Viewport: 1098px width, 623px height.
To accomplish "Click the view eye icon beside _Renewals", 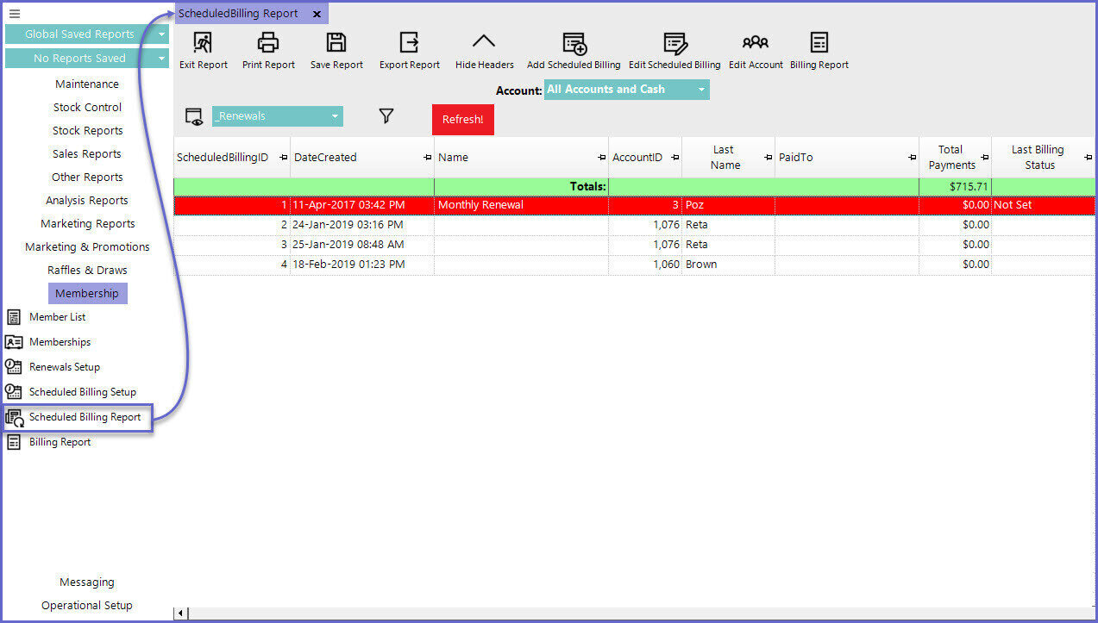I will (x=194, y=117).
